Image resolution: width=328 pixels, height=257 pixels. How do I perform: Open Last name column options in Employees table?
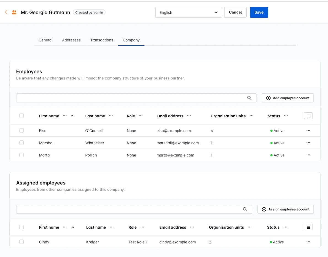point(111,116)
